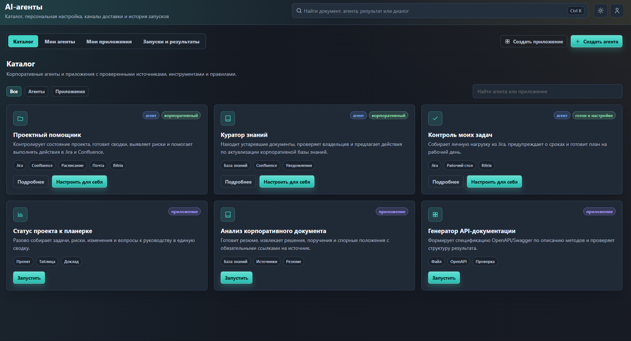Screen dimensions: 631x341
Task: Click the База знаний tag on Куратор знаний
Action: pyautogui.click(x=236, y=165)
